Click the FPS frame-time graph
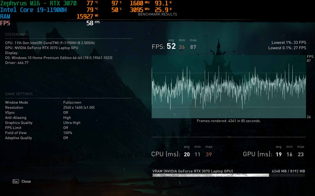Image resolution: width=315 pixels, height=196 pixels. point(229,87)
